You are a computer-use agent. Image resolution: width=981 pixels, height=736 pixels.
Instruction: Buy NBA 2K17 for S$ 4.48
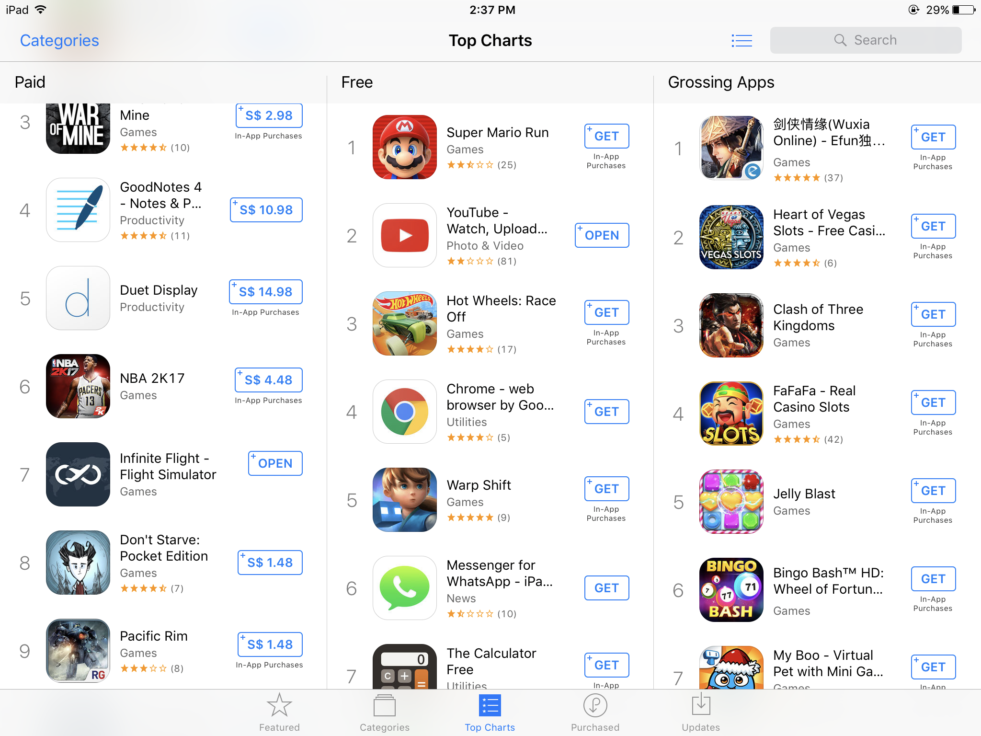coord(268,380)
